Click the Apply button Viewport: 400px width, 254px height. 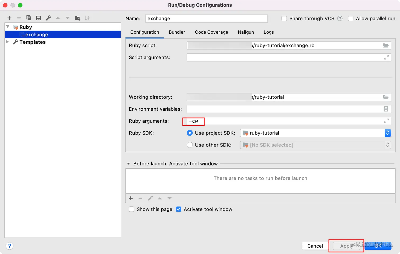(346, 246)
